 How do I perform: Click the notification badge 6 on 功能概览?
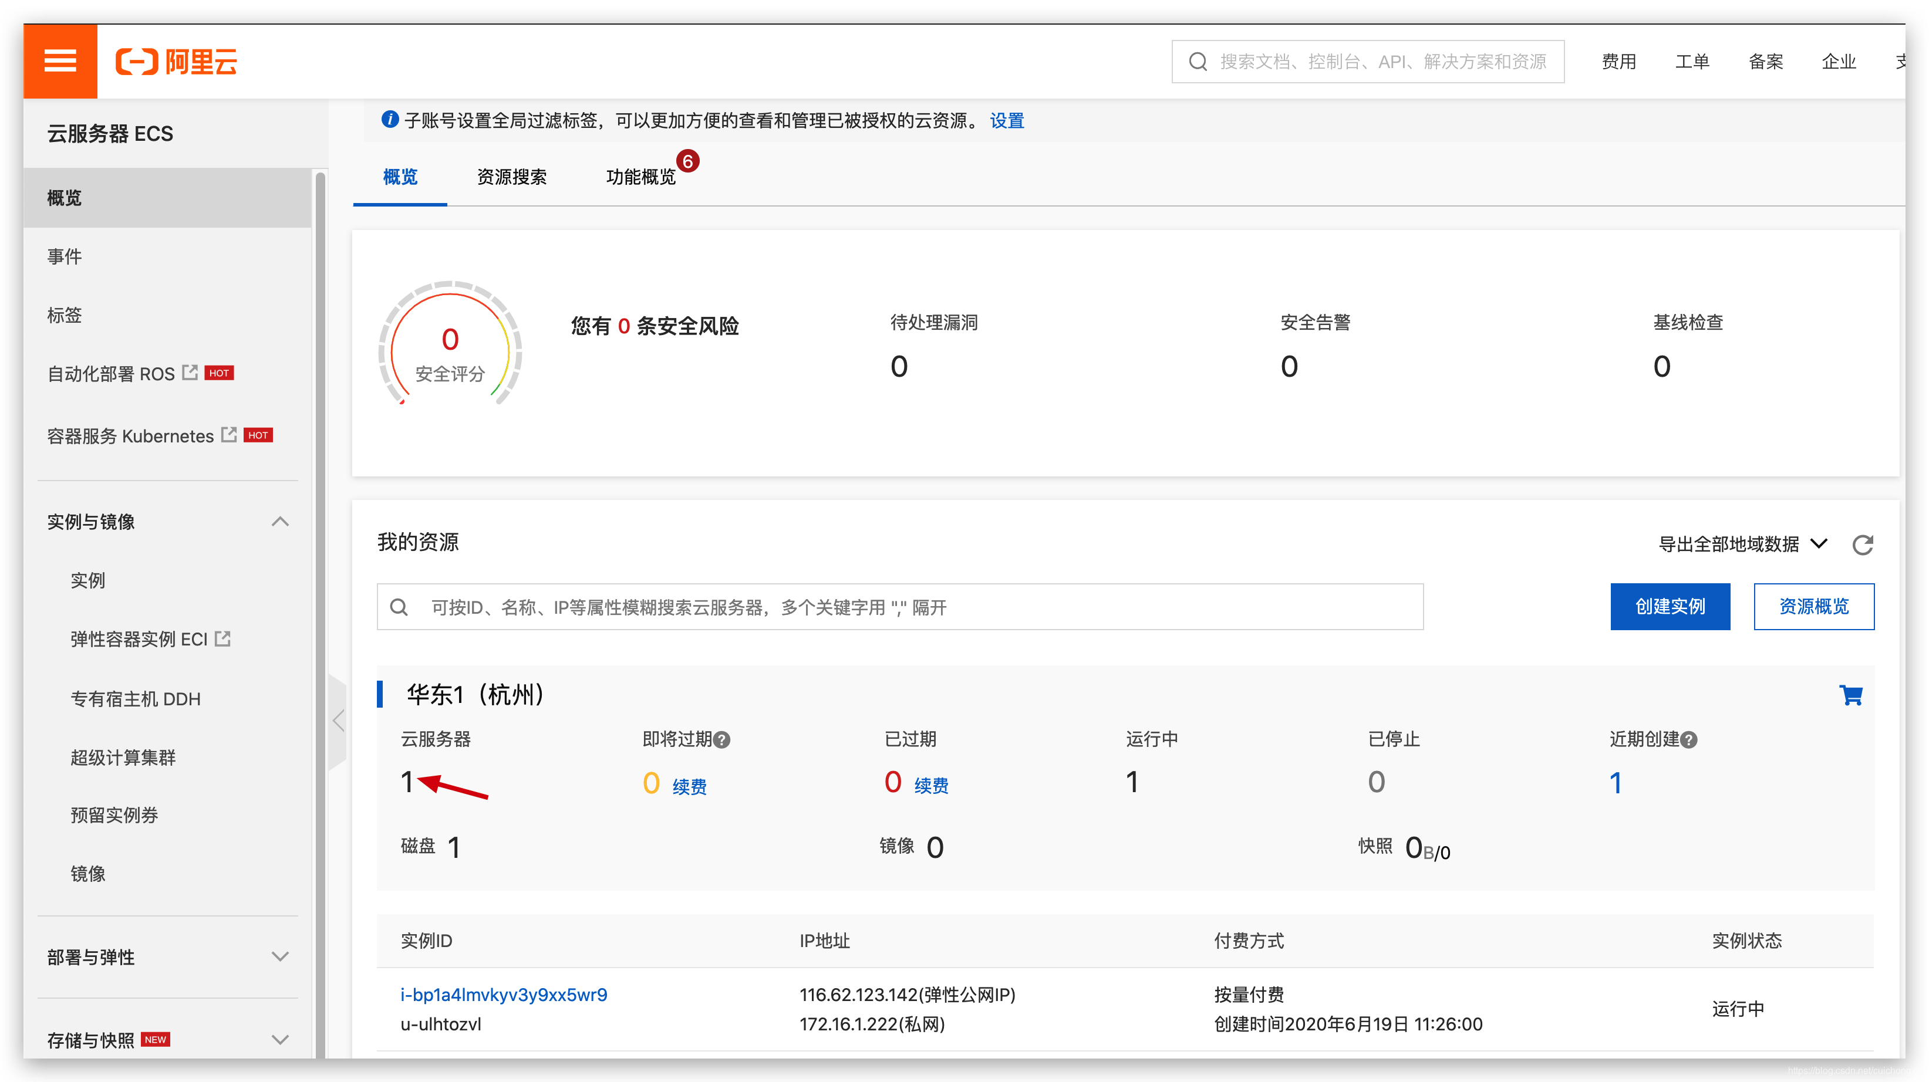tap(687, 161)
